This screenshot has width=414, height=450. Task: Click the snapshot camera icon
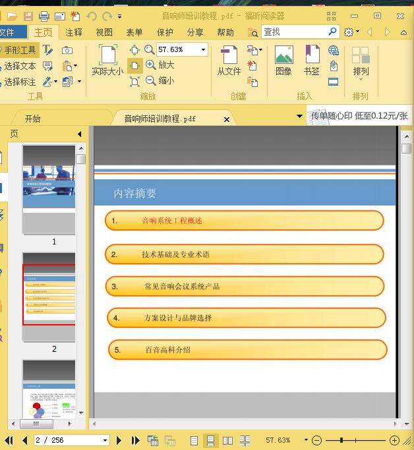tap(67, 51)
